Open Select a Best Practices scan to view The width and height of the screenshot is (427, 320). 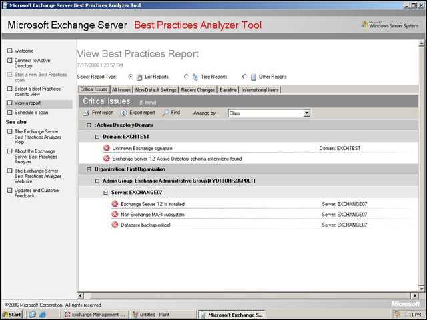click(37, 91)
